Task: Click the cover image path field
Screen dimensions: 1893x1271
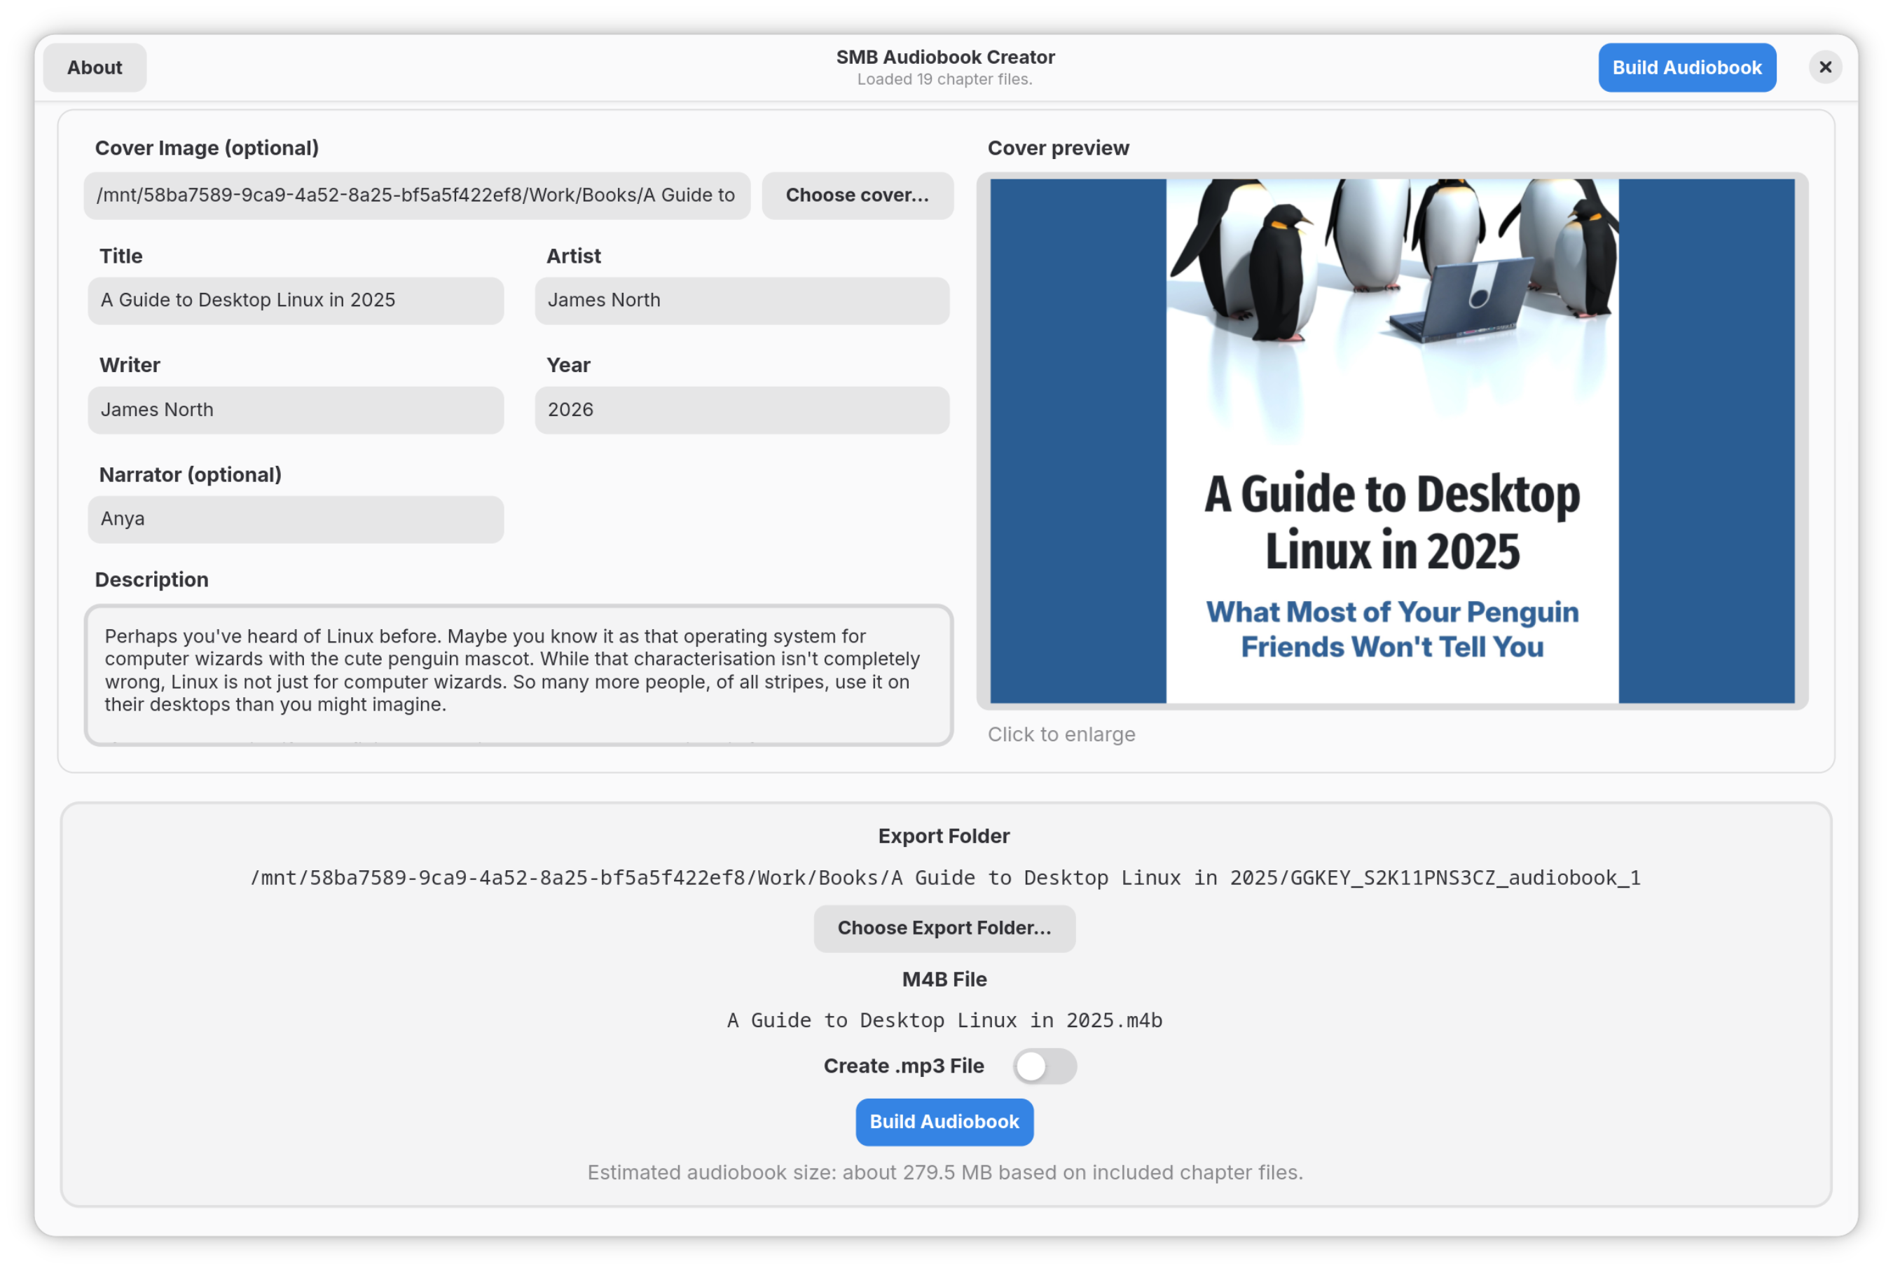Action: [417, 195]
